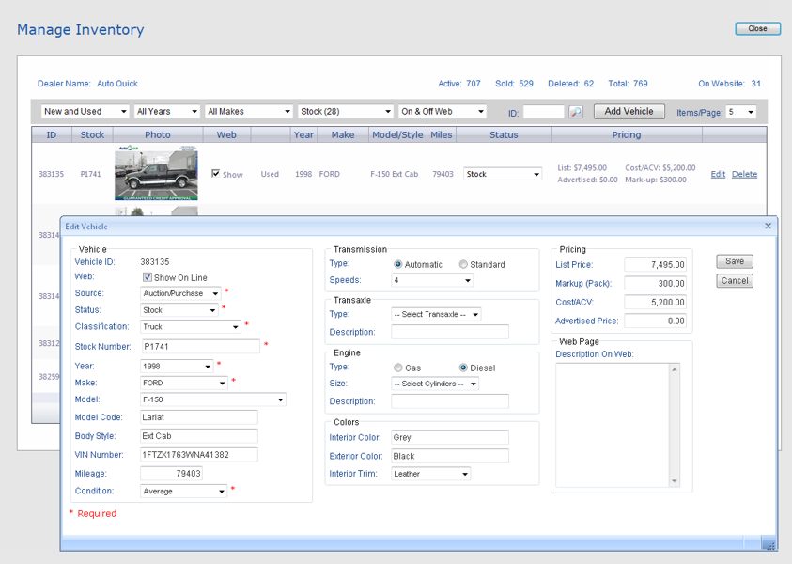This screenshot has width=792, height=564.
Task: Click the ID search input field
Action: tap(543, 112)
